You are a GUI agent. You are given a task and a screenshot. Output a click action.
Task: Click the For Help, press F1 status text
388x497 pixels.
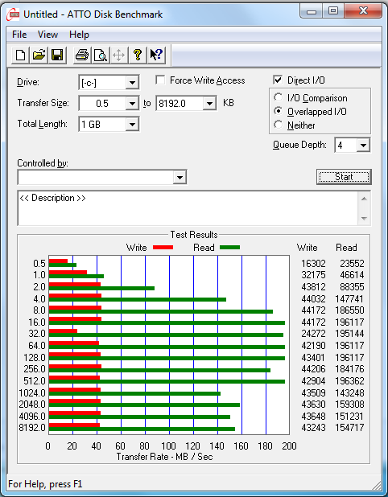(45, 484)
